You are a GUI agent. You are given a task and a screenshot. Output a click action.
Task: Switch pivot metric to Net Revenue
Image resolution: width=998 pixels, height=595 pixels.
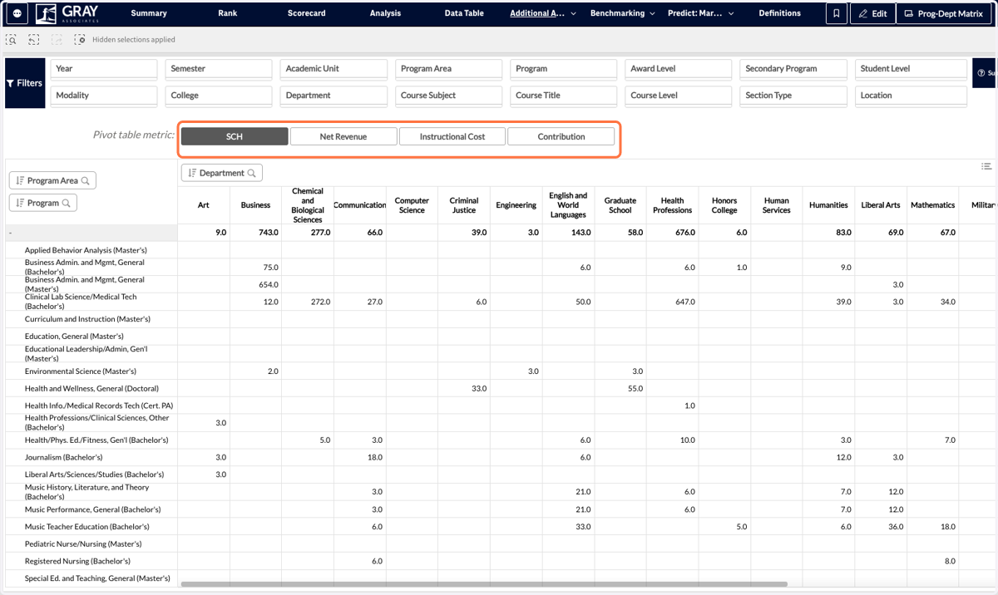[x=343, y=136]
